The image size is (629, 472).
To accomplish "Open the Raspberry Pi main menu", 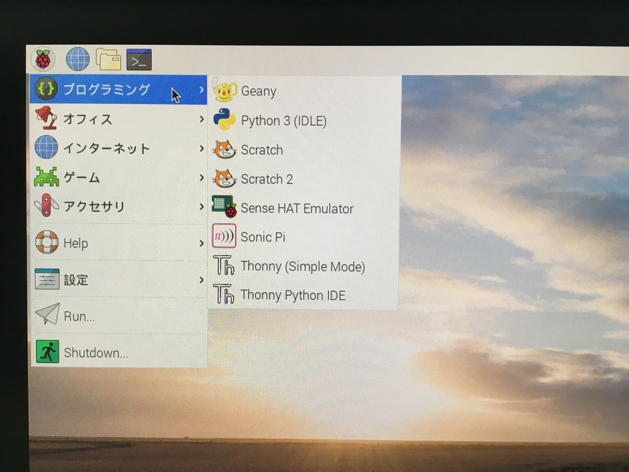I will 43,59.
